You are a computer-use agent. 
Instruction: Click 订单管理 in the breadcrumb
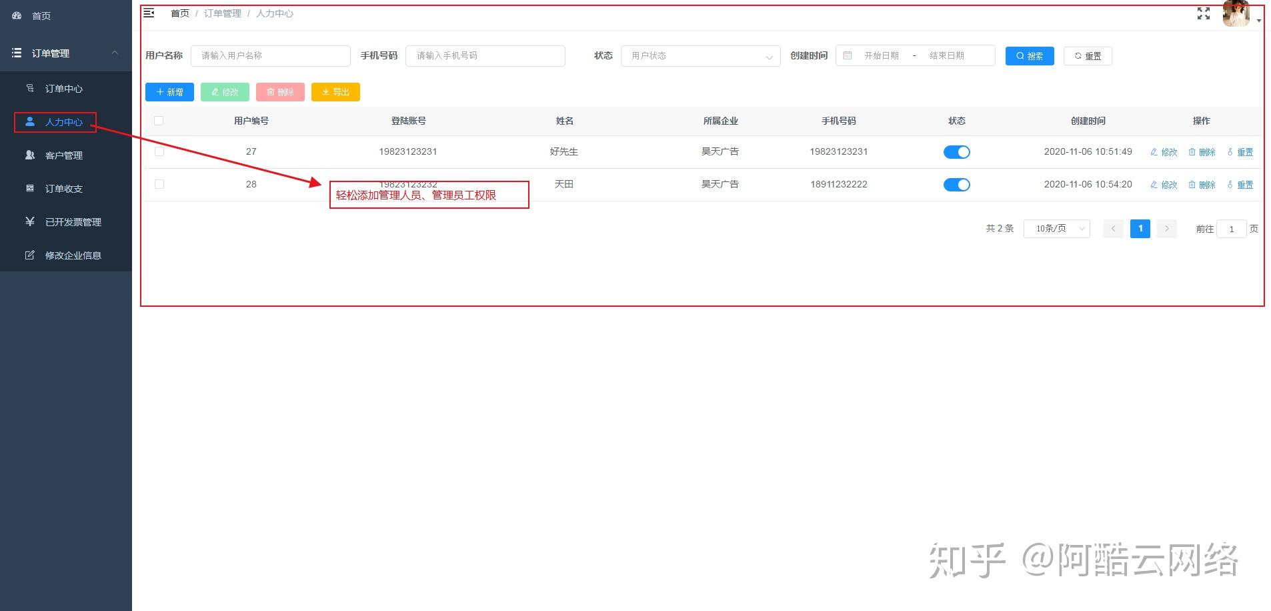tap(222, 13)
